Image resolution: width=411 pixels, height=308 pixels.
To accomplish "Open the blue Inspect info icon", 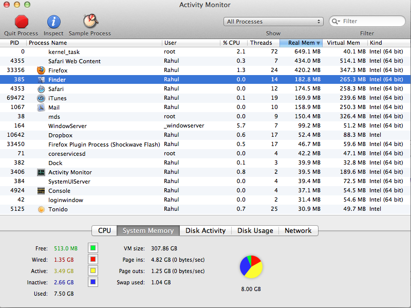I will tap(54, 22).
